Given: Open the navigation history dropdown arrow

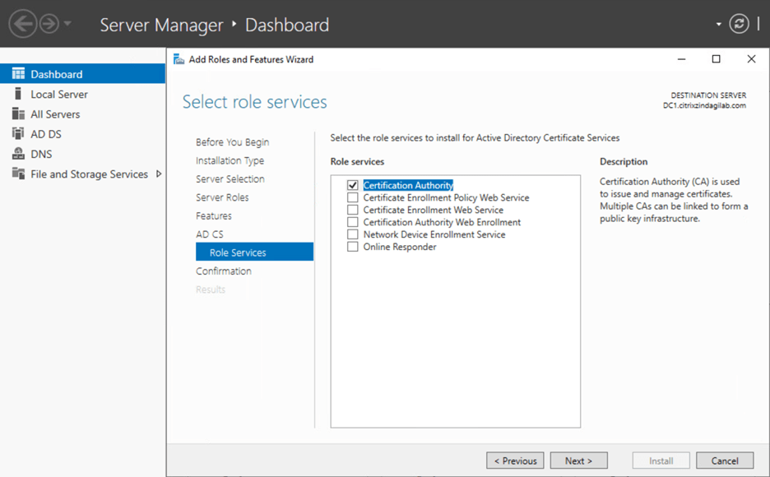Looking at the screenshot, I should tap(67, 23).
